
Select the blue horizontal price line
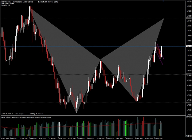[x=93, y=46]
